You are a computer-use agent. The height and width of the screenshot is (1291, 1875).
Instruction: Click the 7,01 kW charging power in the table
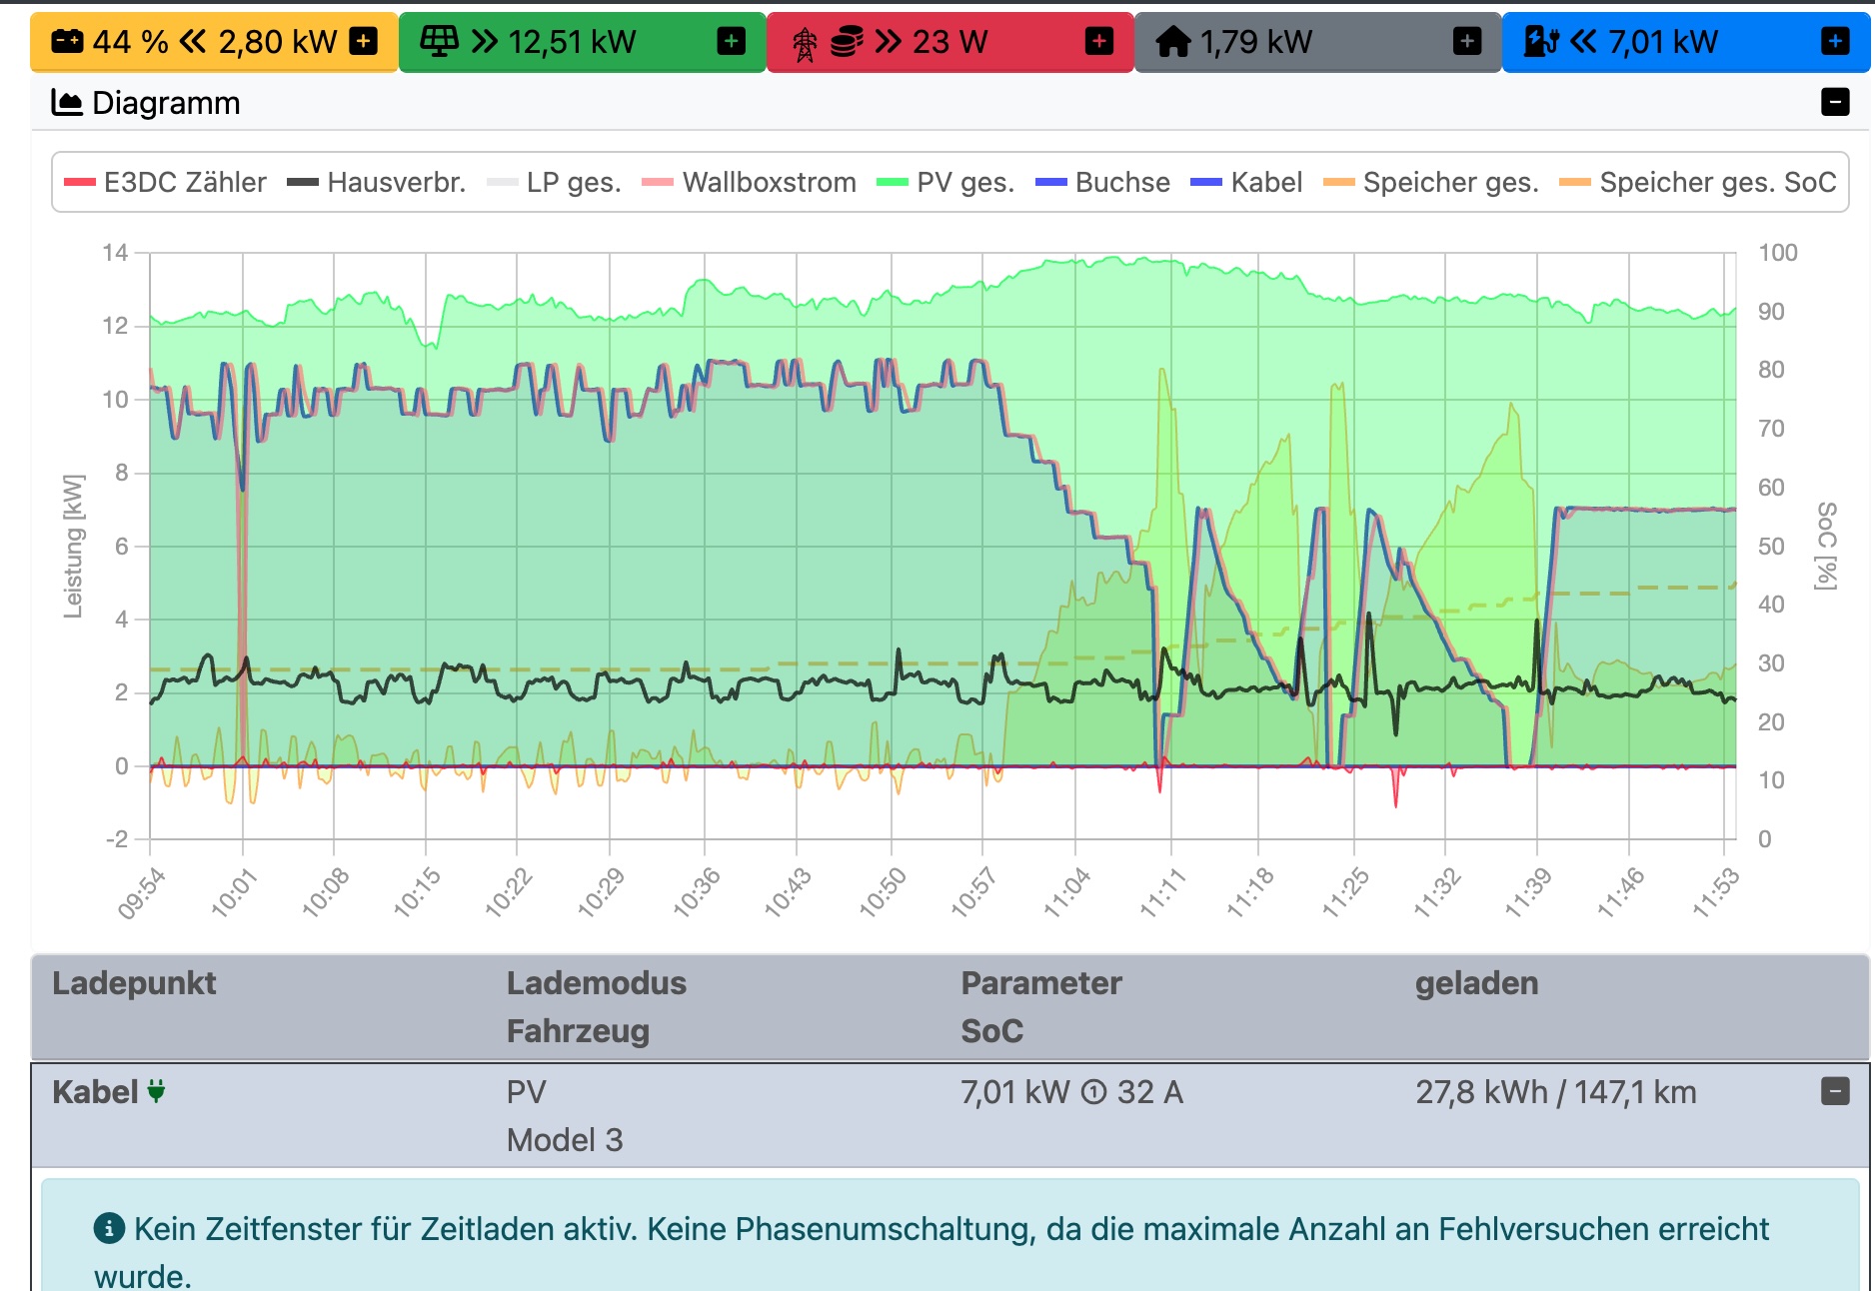pyautogui.click(x=1015, y=1092)
